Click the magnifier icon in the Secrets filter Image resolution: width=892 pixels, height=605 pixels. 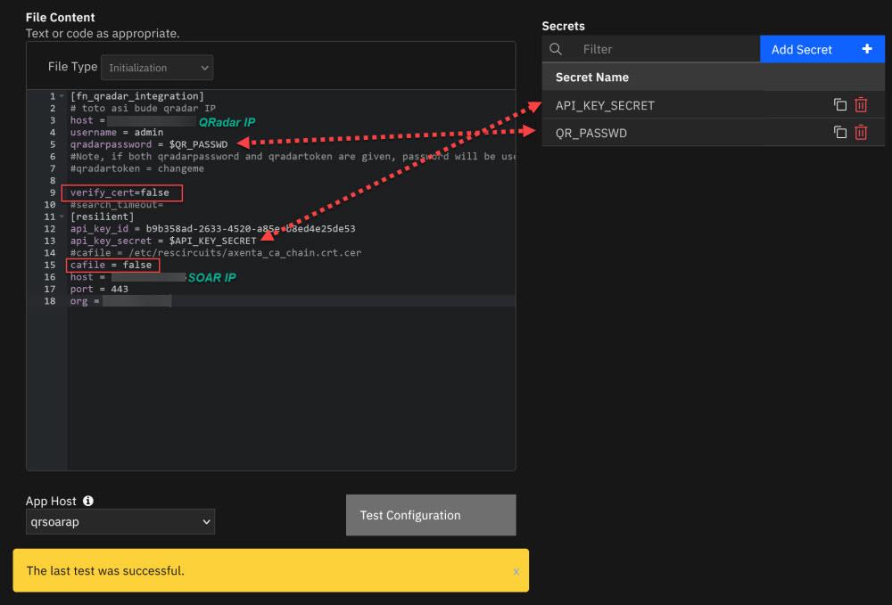click(x=557, y=49)
